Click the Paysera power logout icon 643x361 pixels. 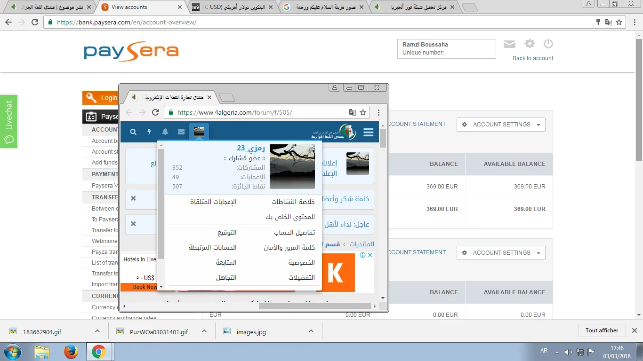548,44
